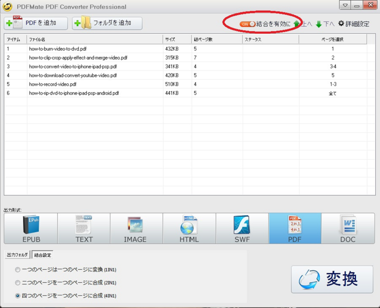Select the 4IN1 page merge radio option
380x308 pixels.
[17, 296]
